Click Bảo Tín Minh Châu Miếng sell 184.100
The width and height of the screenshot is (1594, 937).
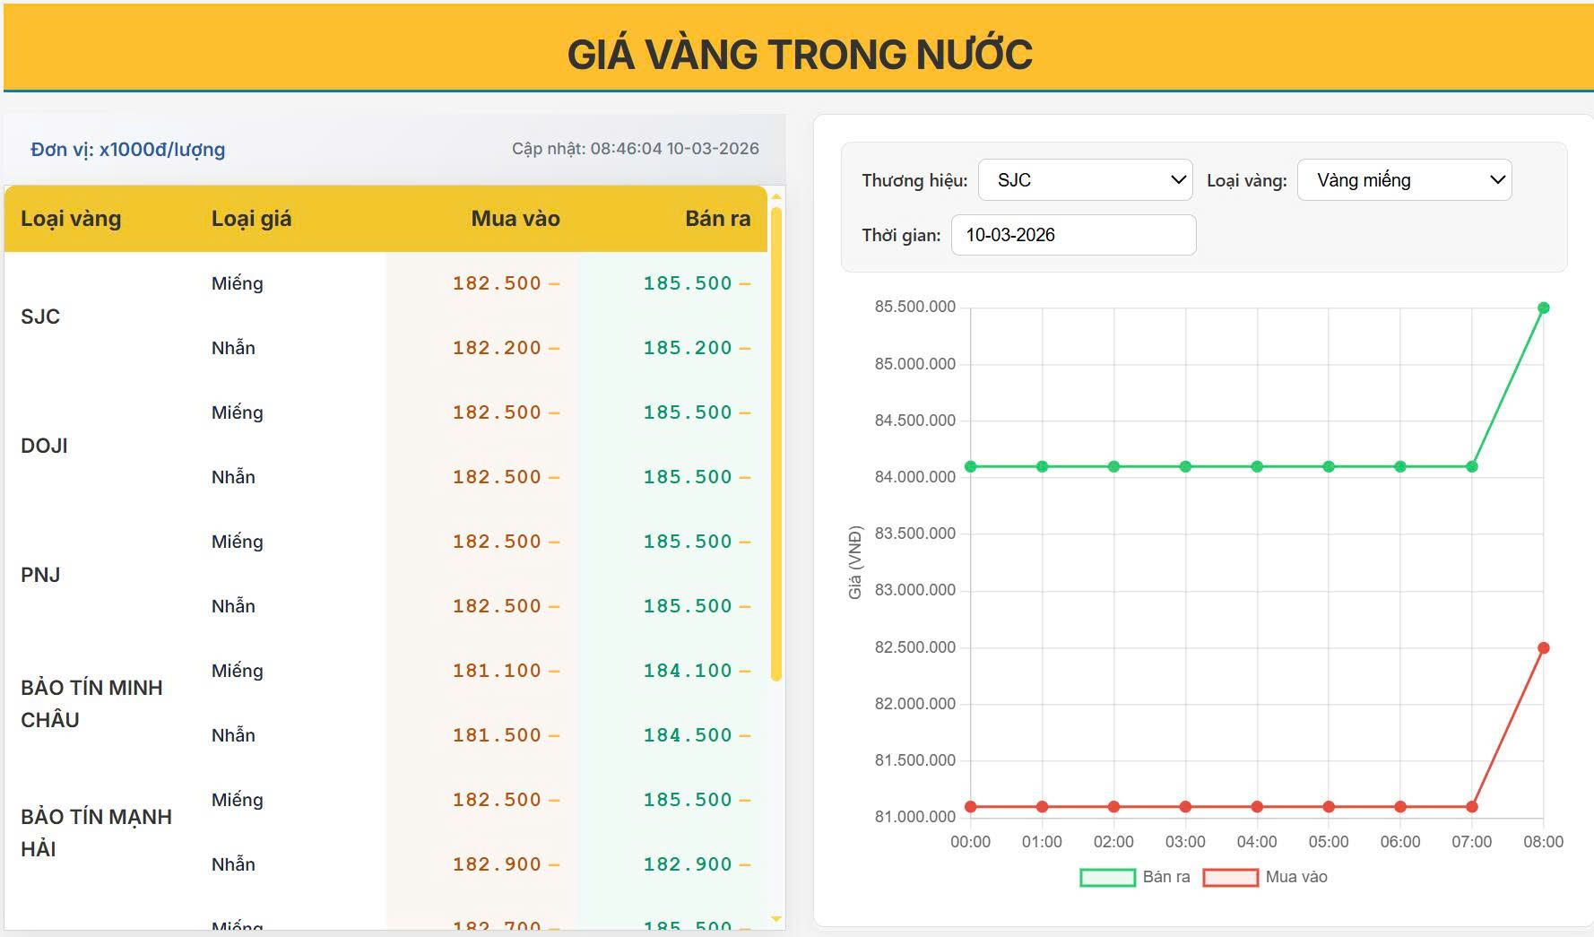[688, 671]
